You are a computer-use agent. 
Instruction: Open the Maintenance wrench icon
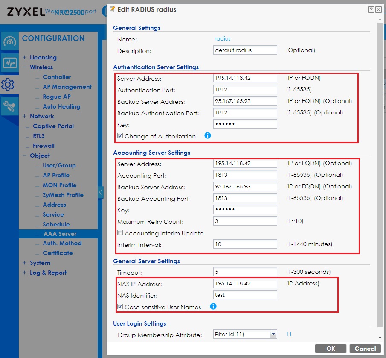pyautogui.click(x=9, y=106)
